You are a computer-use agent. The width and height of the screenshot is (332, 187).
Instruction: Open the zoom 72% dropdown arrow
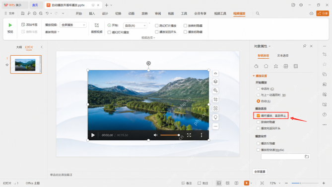pyautogui.click(x=279, y=183)
